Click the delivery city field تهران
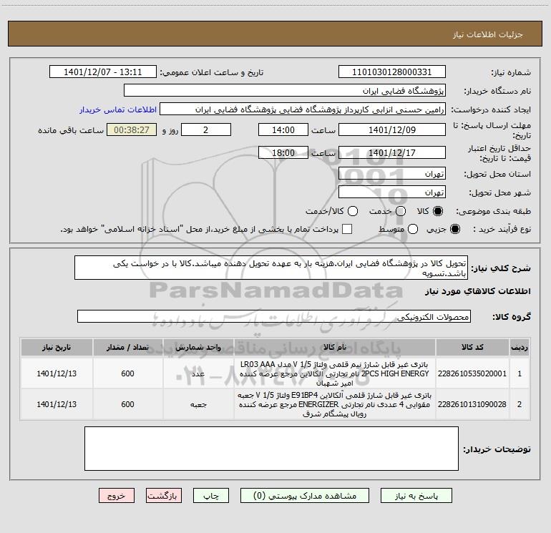Image resolution: width=551 pixels, height=533 pixels. coord(392,192)
